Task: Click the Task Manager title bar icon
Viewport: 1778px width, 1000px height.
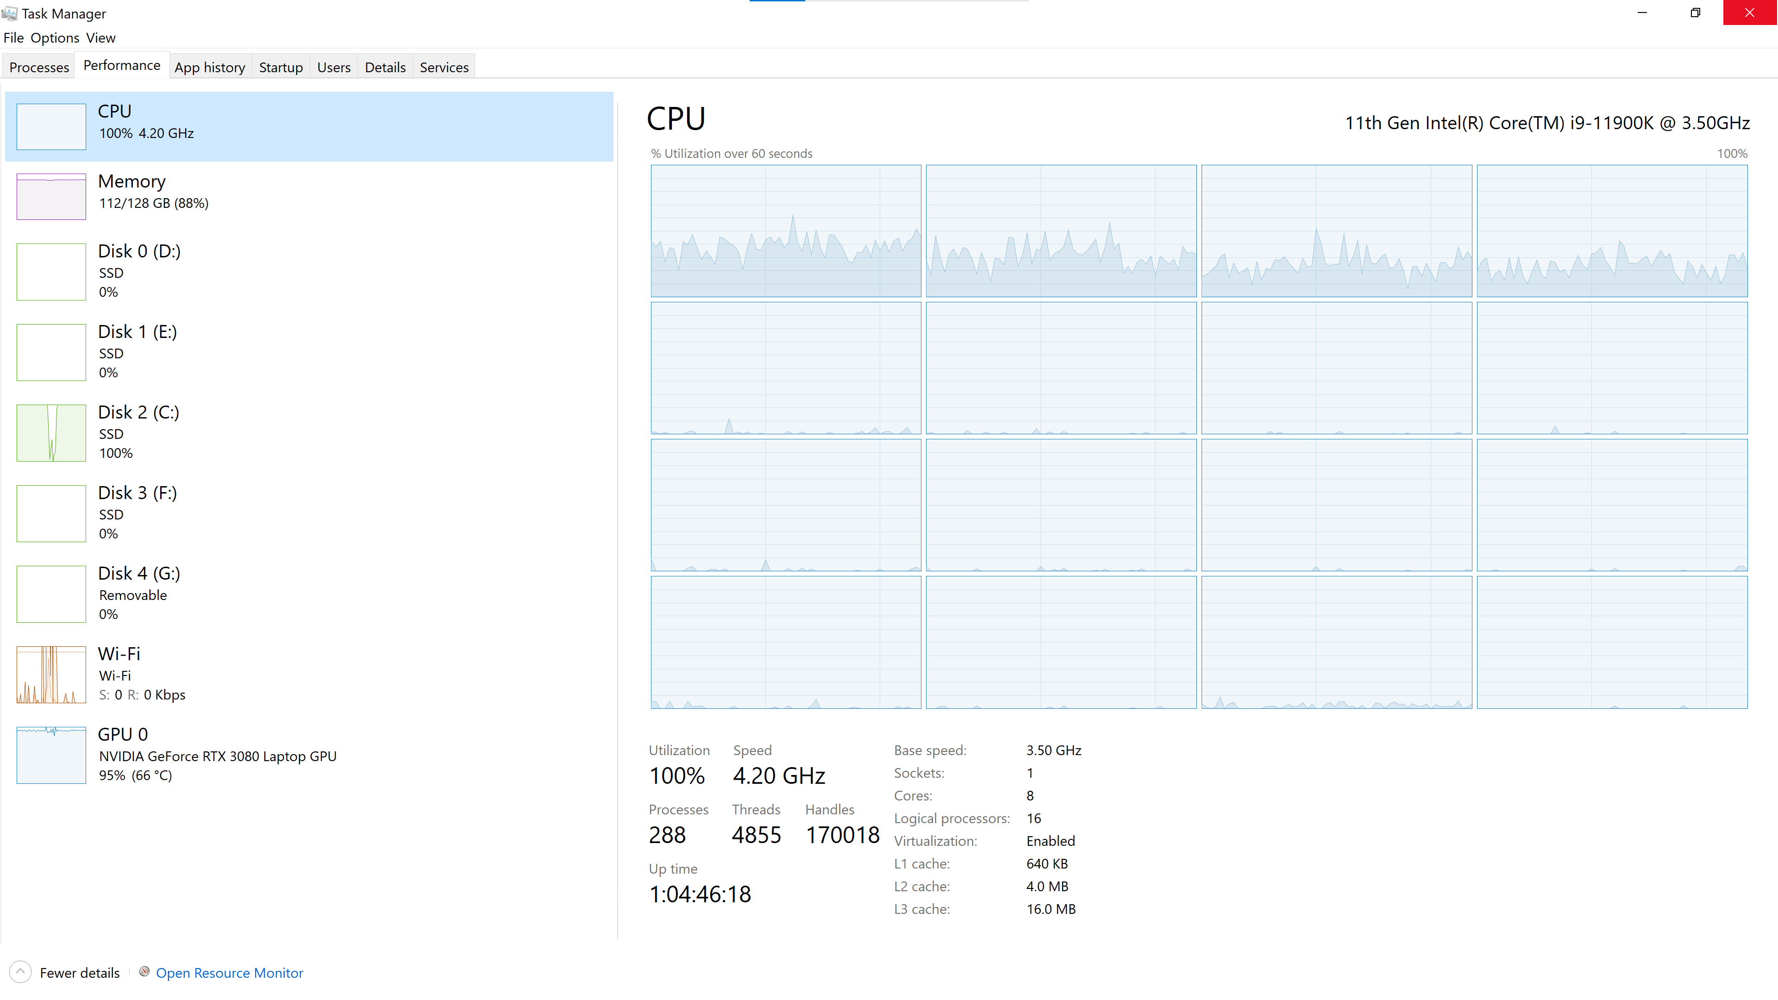Action: pyautogui.click(x=10, y=13)
